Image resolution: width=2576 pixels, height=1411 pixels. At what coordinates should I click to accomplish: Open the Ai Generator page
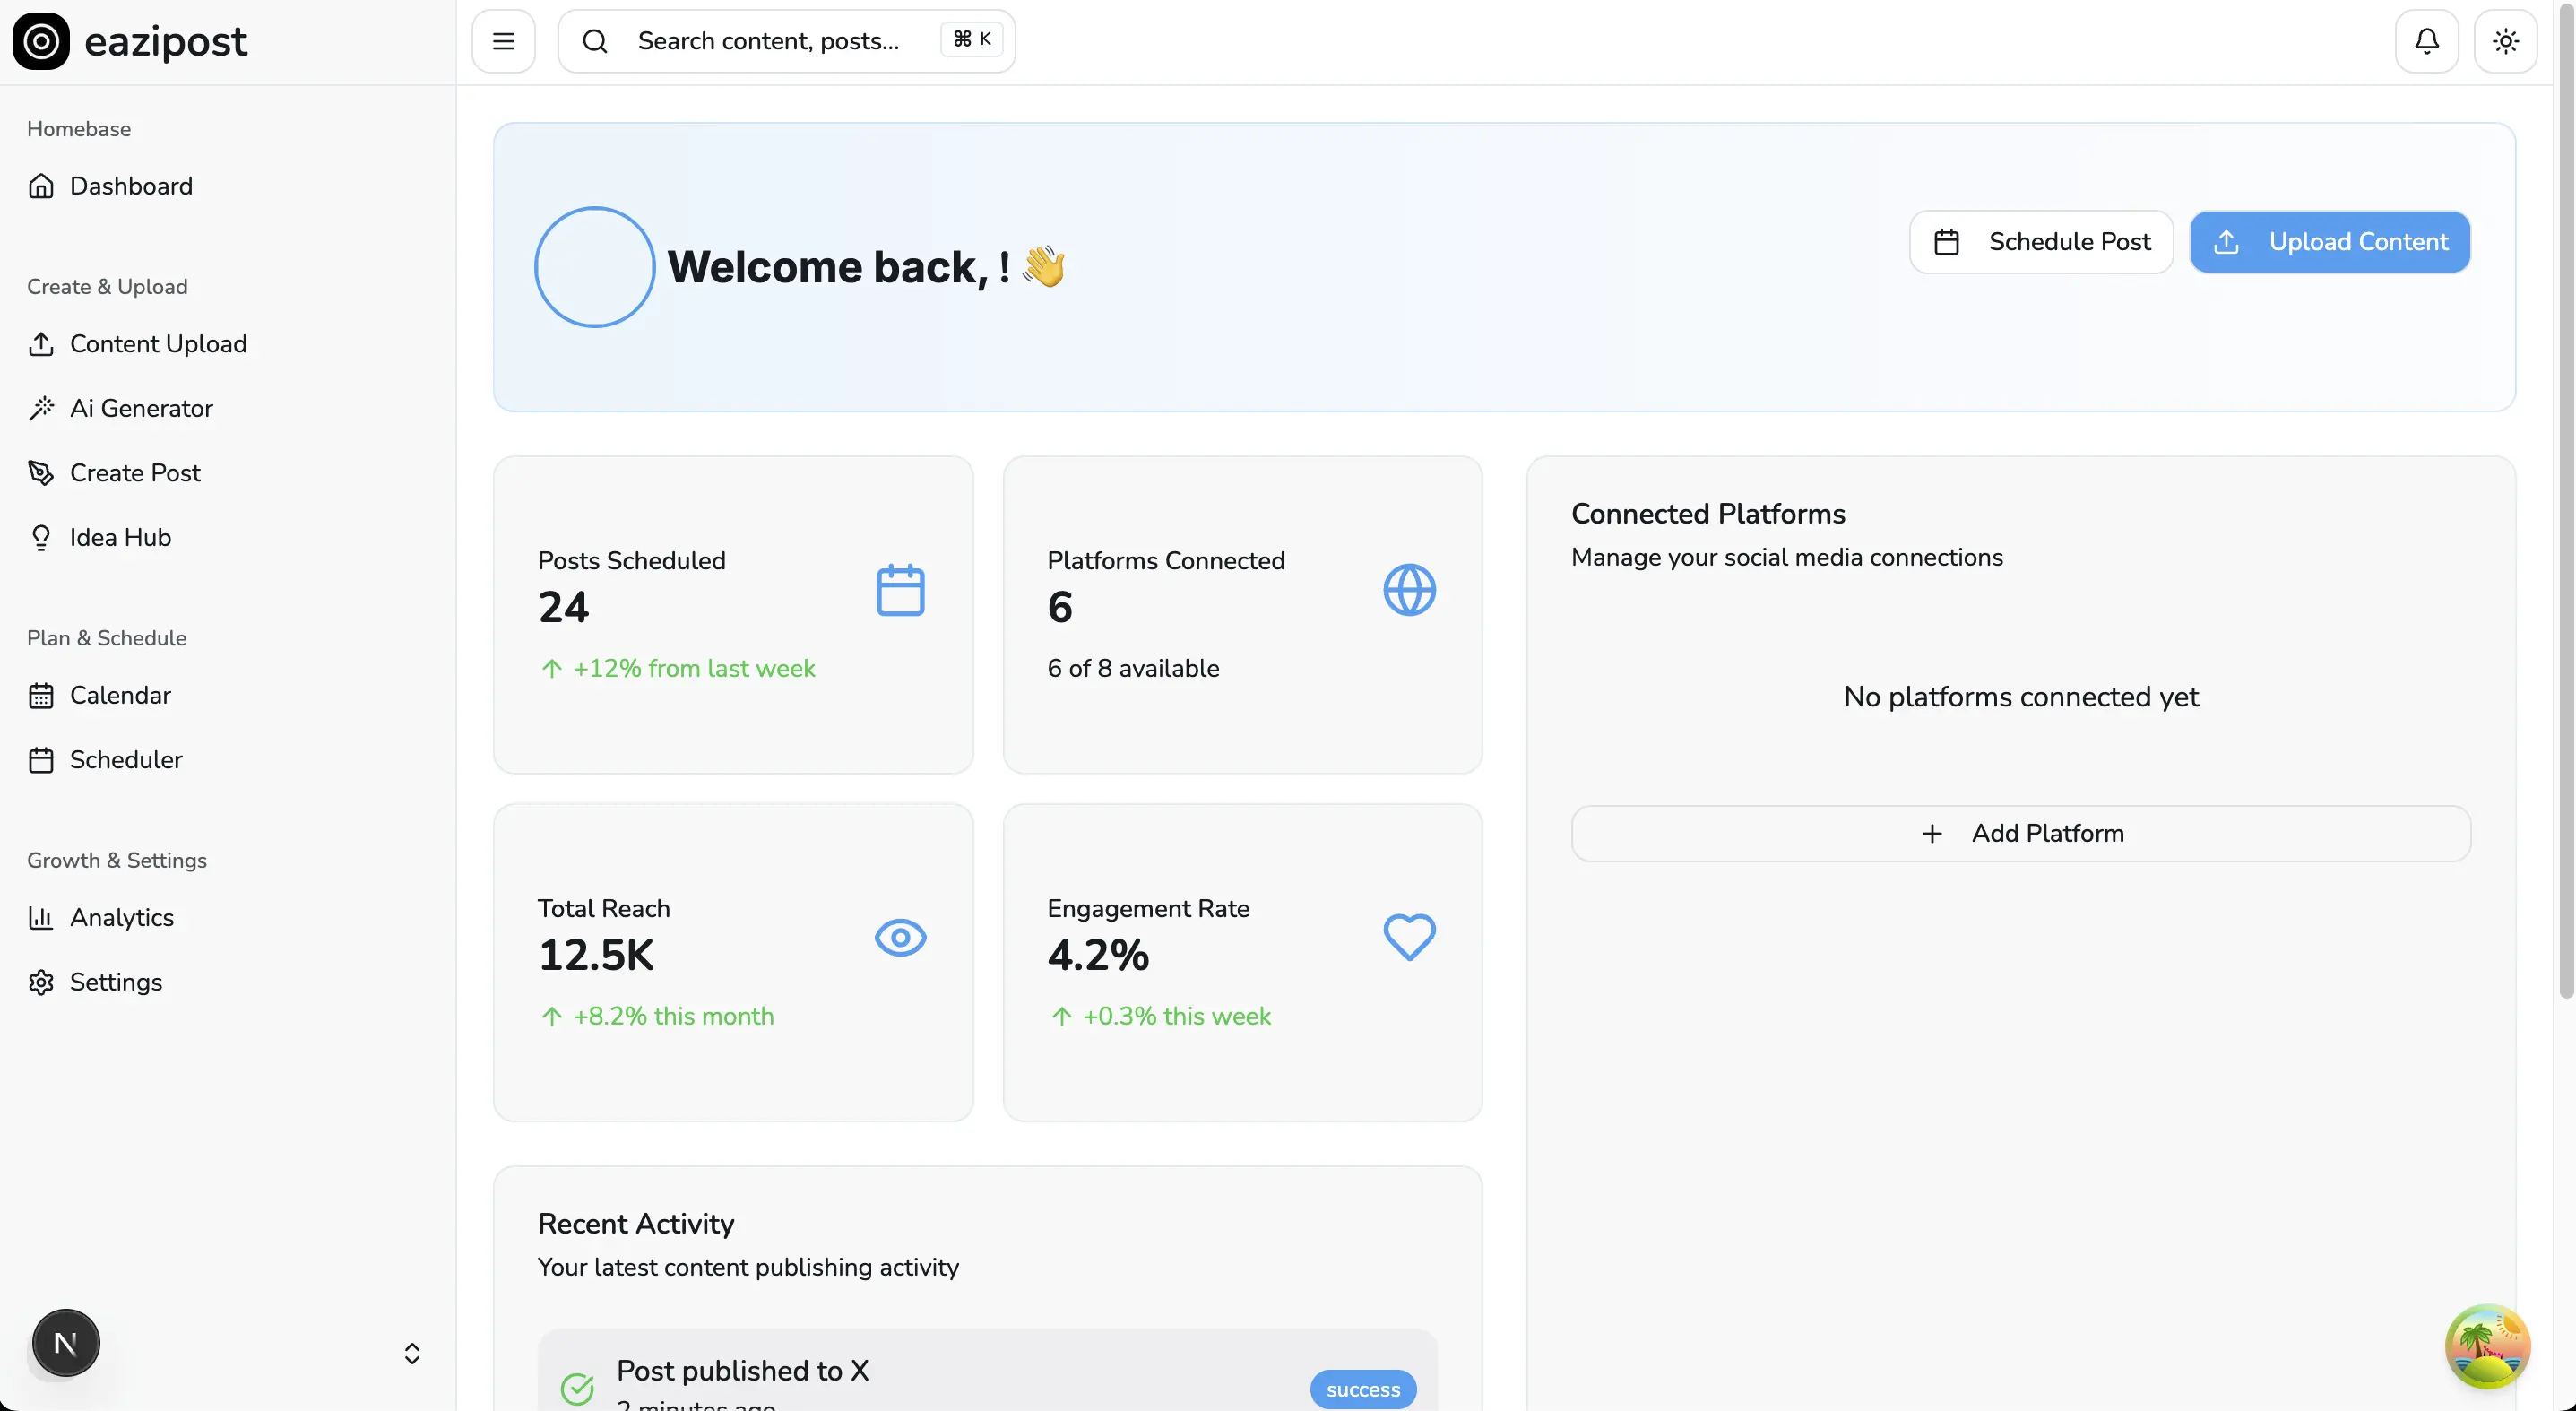coord(228,408)
